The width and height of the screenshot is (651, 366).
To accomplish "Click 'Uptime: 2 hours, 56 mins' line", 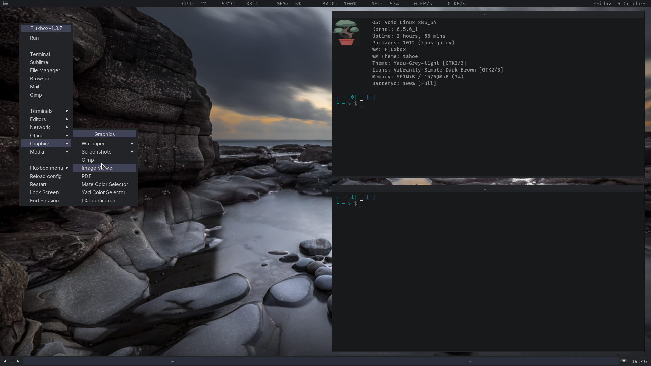I will click(x=409, y=36).
